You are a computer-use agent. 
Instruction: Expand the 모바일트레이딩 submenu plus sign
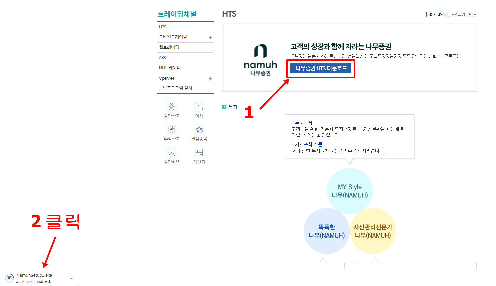[x=210, y=38]
